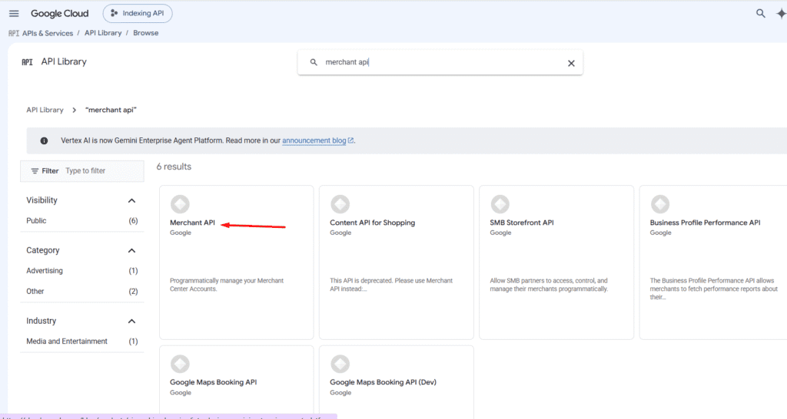Image resolution: width=787 pixels, height=419 pixels.
Task: Click the Business Profile Performance API description
Action: click(x=714, y=289)
